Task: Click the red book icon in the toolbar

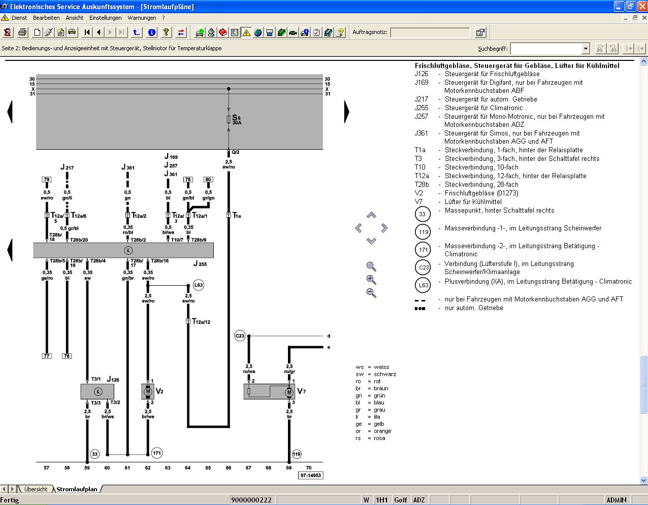Action: point(223,32)
